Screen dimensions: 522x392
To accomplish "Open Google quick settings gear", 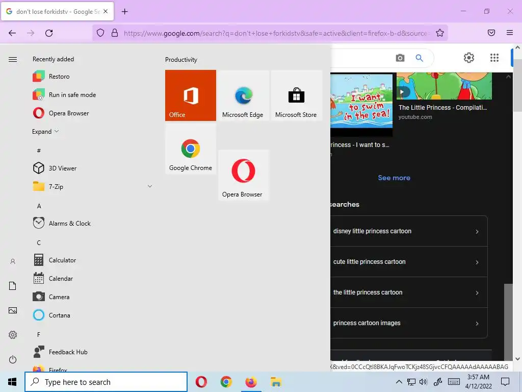I will click(469, 58).
